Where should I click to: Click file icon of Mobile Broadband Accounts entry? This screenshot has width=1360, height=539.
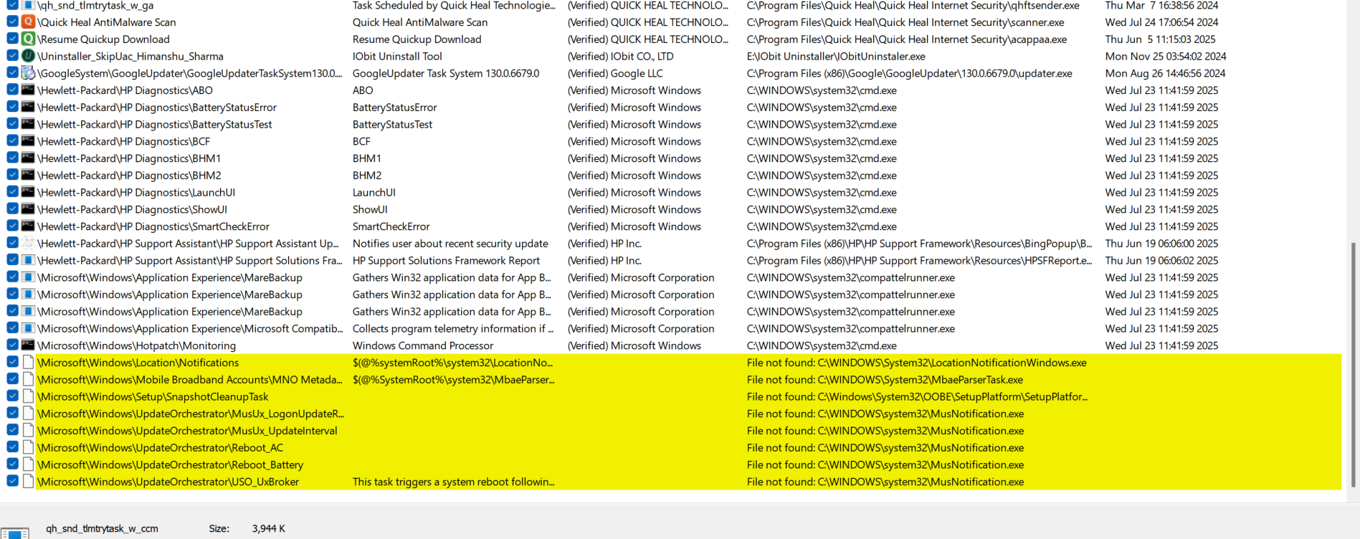[x=28, y=379]
